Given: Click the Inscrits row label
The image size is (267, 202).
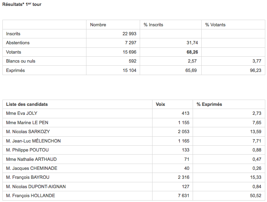Looking at the screenshot, I should [x=13, y=34].
